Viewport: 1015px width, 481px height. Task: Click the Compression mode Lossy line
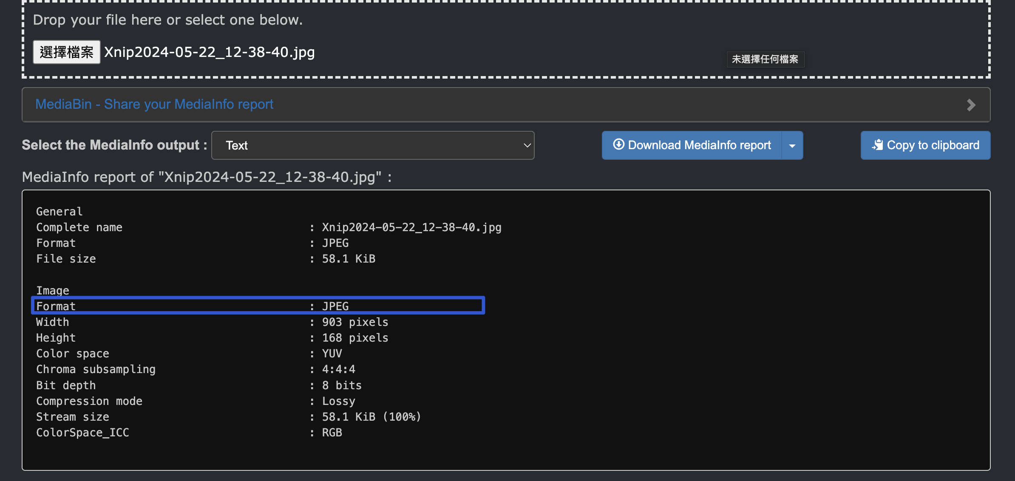196,401
